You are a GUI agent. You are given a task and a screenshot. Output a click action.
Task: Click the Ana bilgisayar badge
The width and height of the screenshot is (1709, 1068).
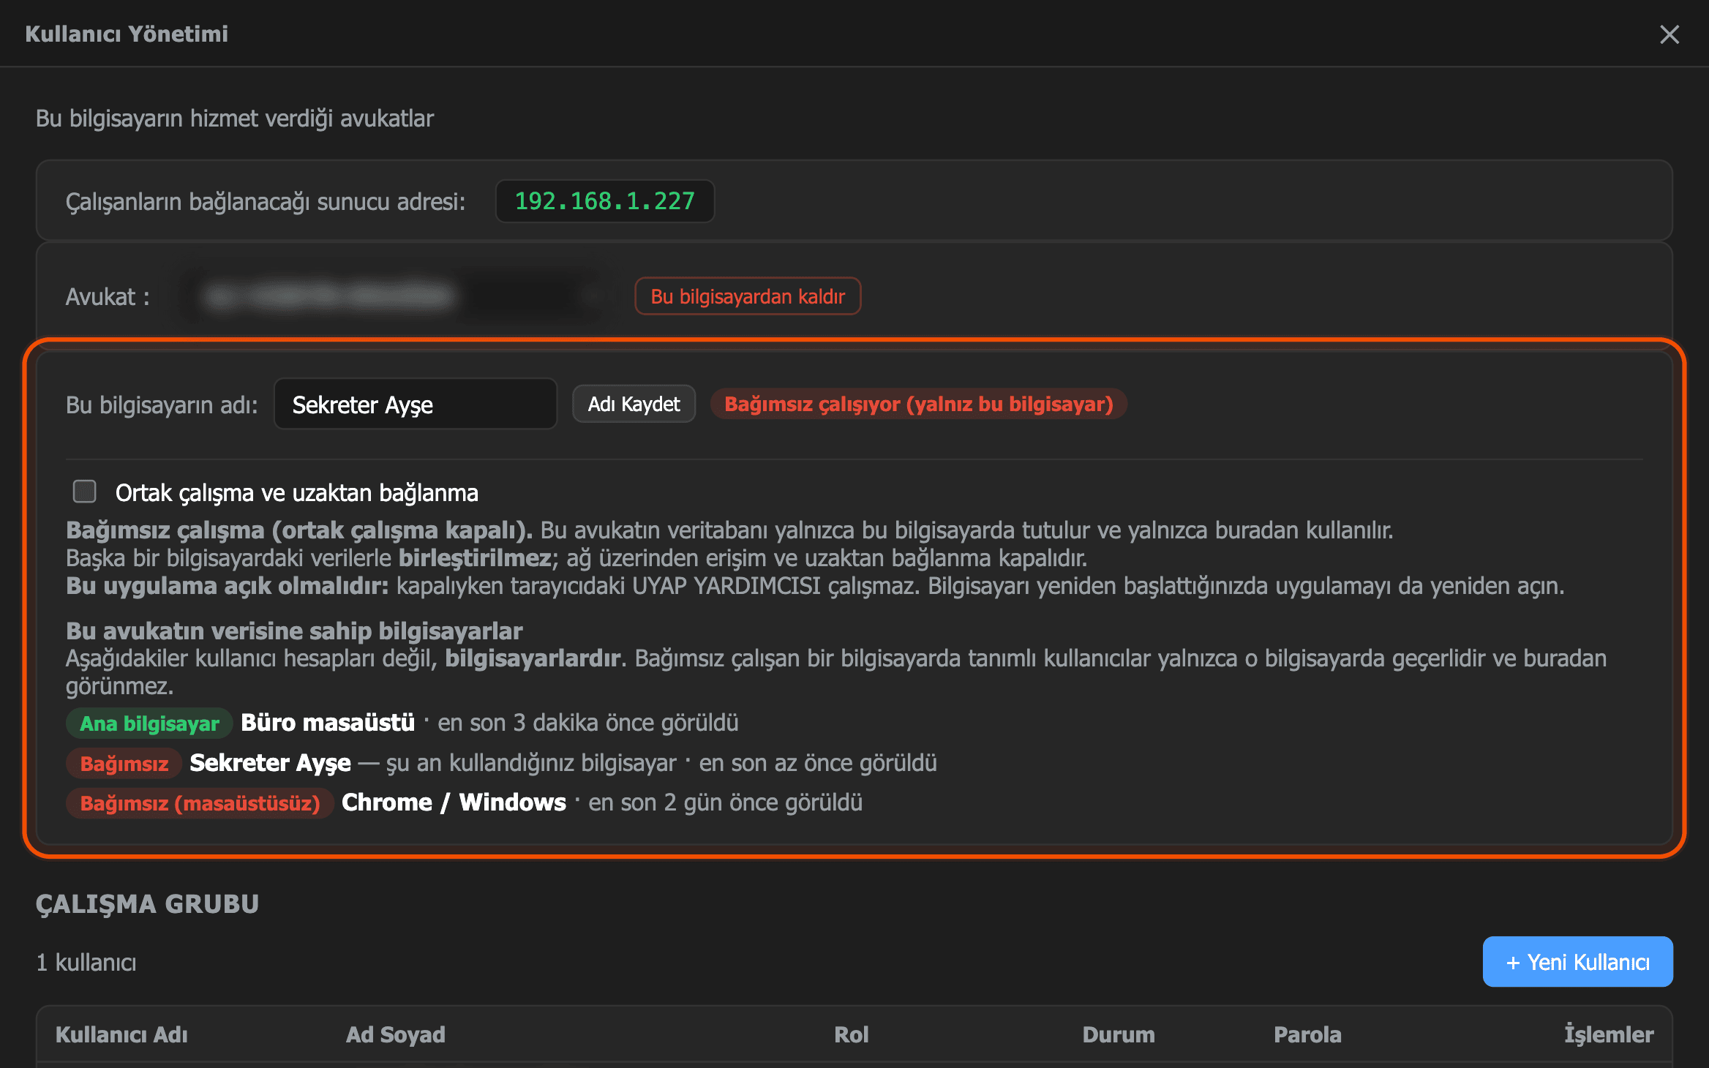point(149,723)
